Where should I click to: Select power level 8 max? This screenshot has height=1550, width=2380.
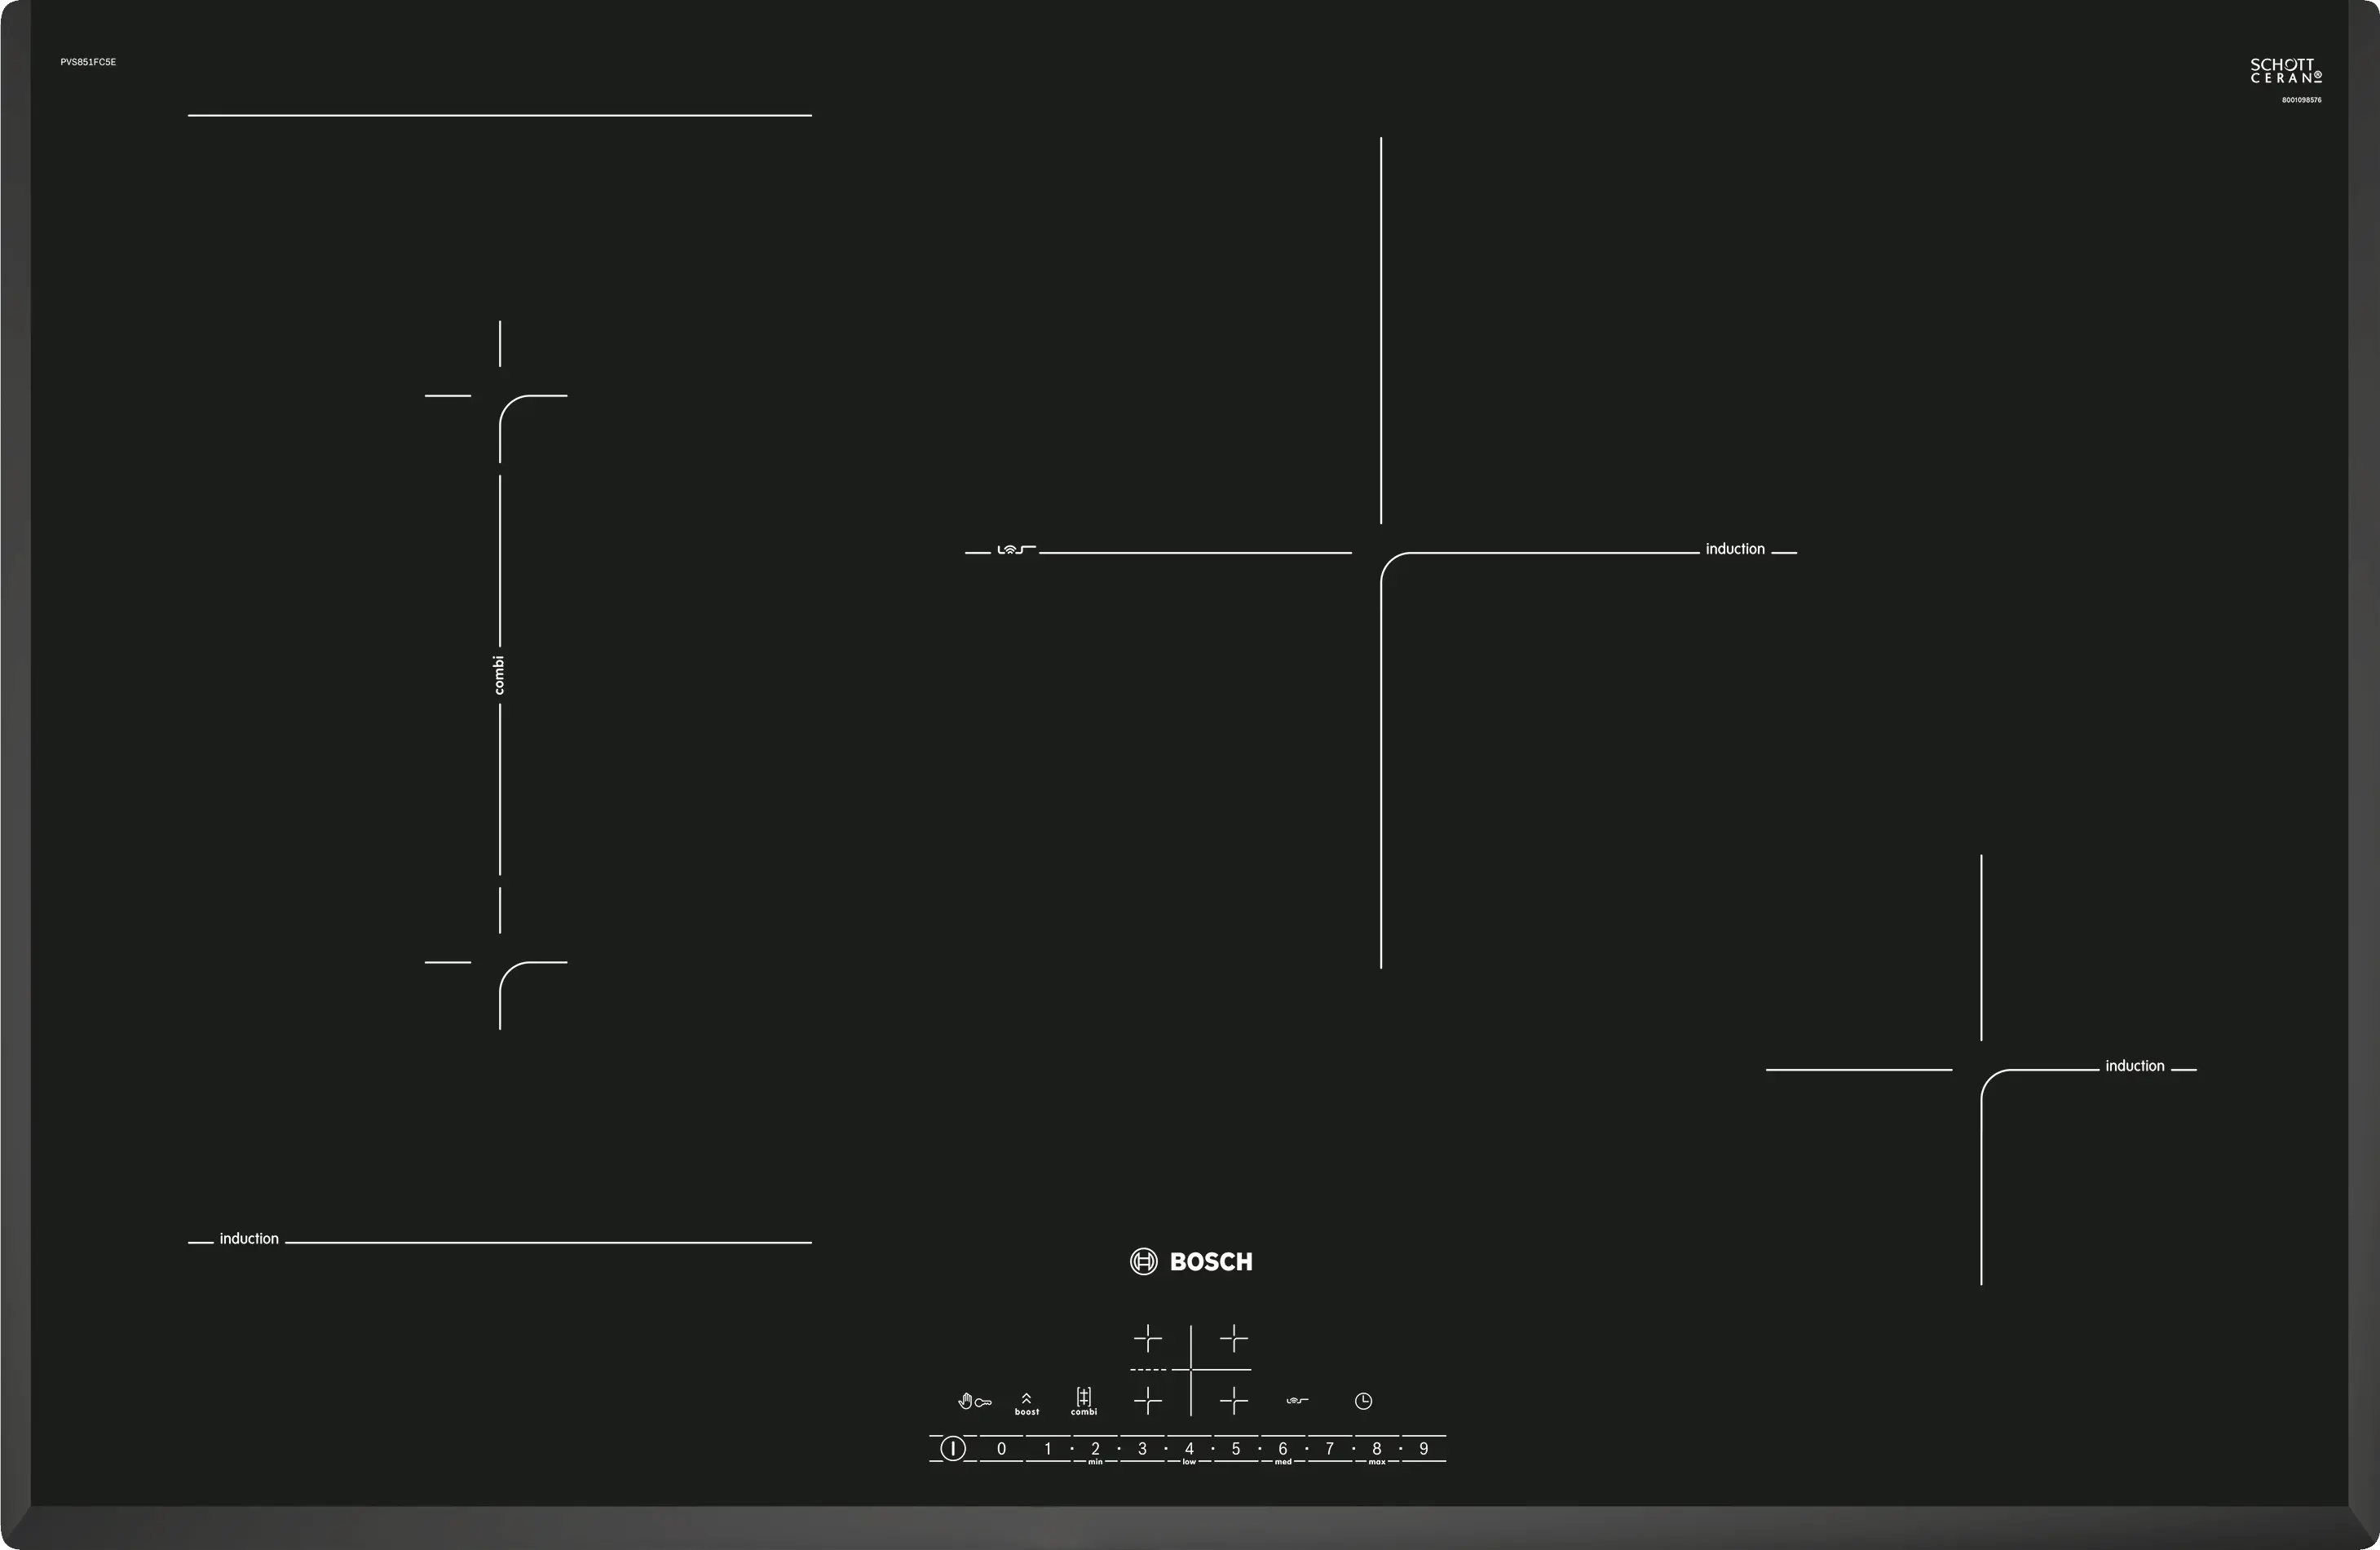(x=1377, y=1449)
